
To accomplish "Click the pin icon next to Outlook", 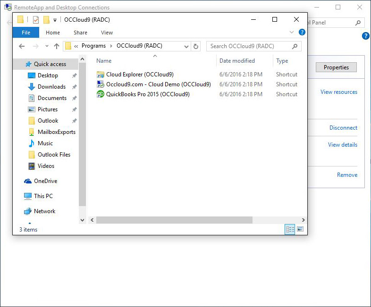I will tap(74, 121).
